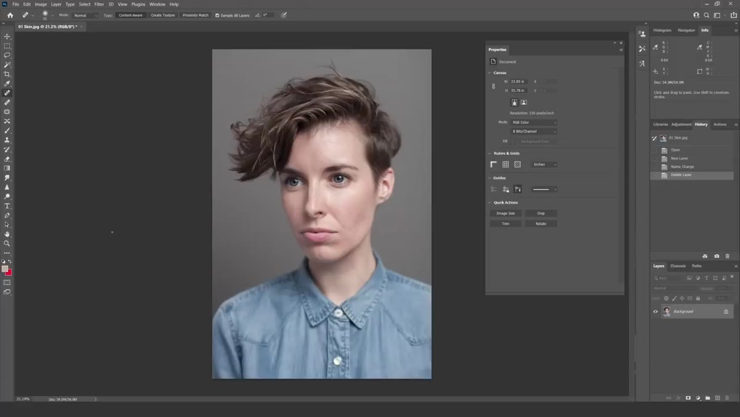740x417 pixels.
Task: Select the Hand tool
Action: pyautogui.click(x=7, y=234)
